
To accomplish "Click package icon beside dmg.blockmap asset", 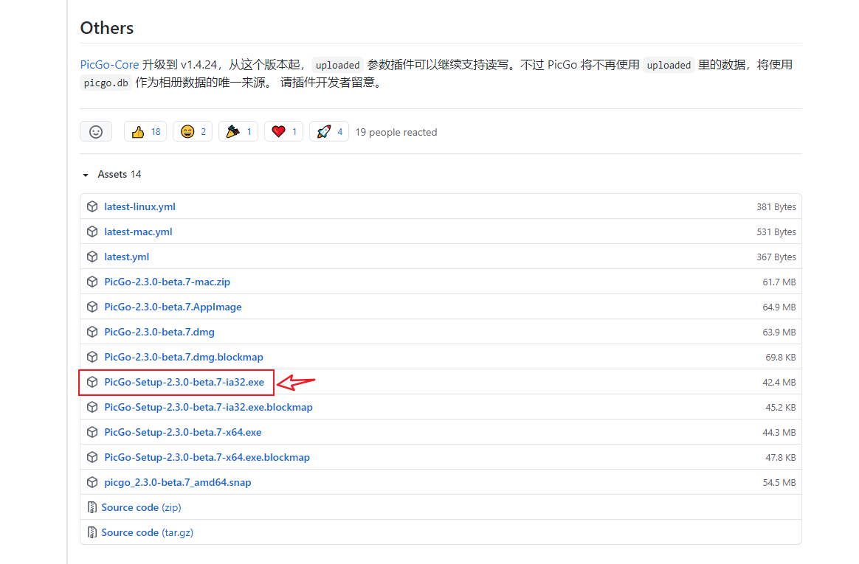I will pyautogui.click(x=92, y=358).
